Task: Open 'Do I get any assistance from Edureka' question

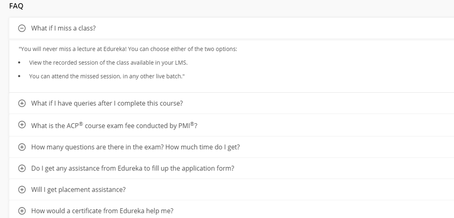Action: 132,168
